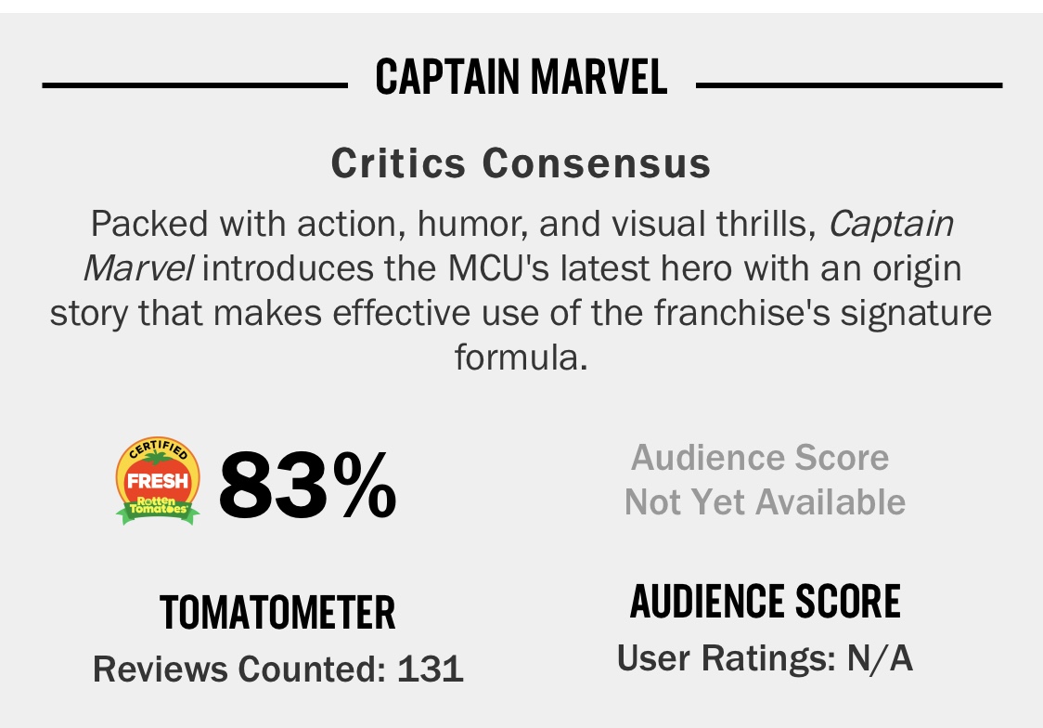Image resolution: width=1043 pixels, height=728 pixels.
Task: Open the CAPTAIN MARVEL title heading
Action: pyautogui.click(x=521, y=77)
